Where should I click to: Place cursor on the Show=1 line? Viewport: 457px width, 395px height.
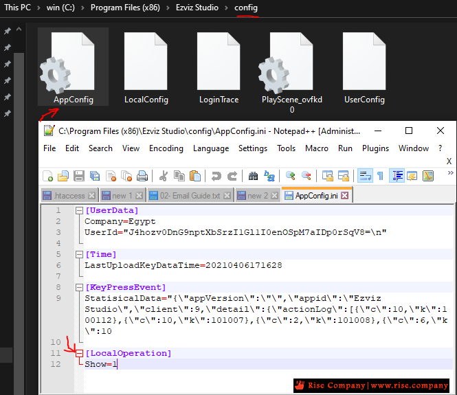tap(268, 364)
